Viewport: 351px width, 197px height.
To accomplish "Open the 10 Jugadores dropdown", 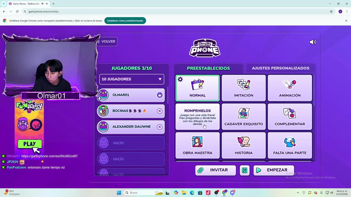I will coord(132,79).
